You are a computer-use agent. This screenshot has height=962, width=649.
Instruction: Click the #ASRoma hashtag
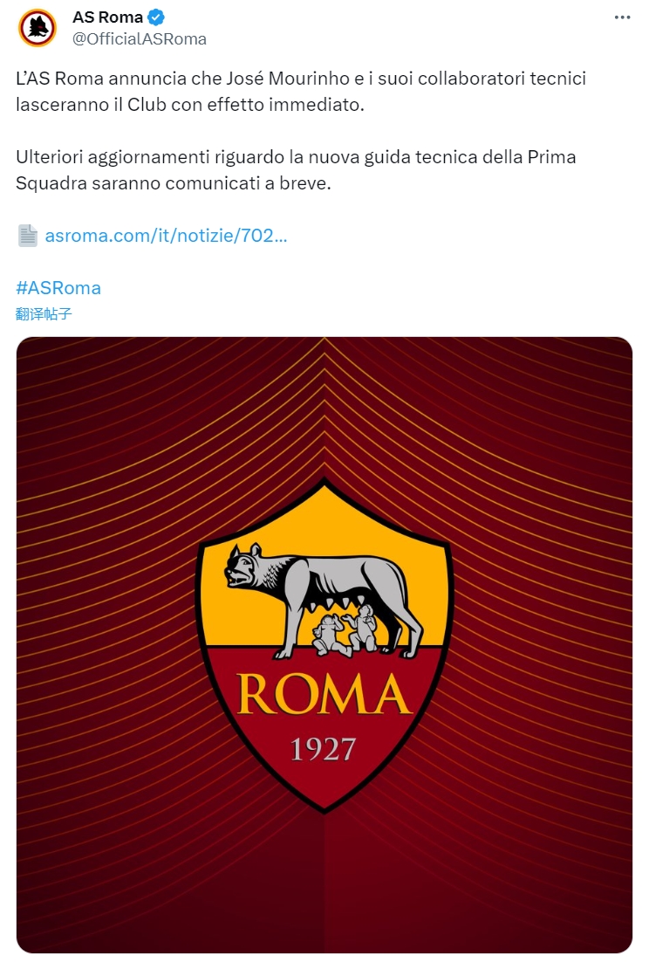click(58, 288)
